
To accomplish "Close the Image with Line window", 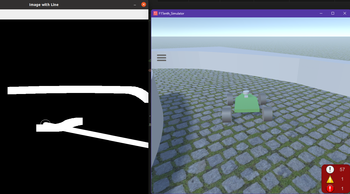I will pos(144,5).
